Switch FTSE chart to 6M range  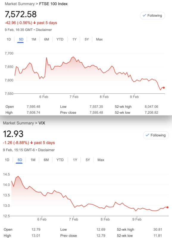[46, 39]
